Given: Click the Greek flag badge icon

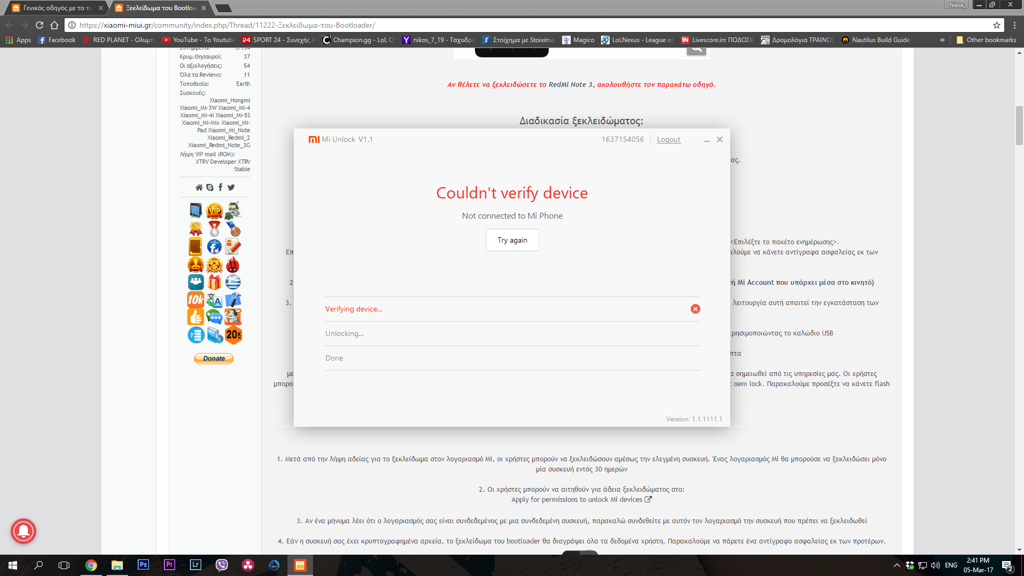Looking at the screenshot, I should pyautogui.click(x=233, y=282).
